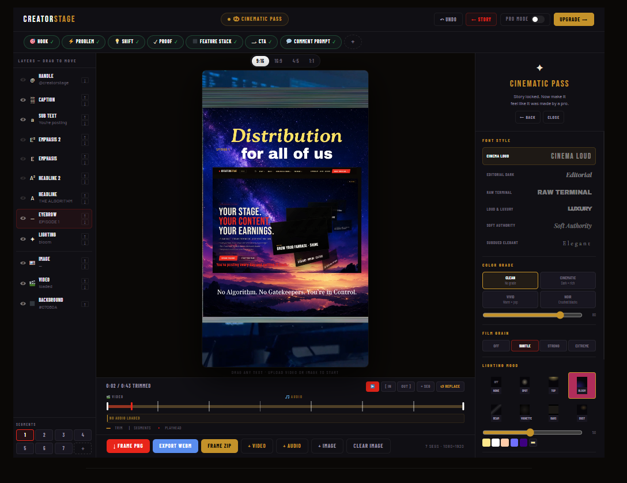Move the Background layer up with its arrow

85,304
